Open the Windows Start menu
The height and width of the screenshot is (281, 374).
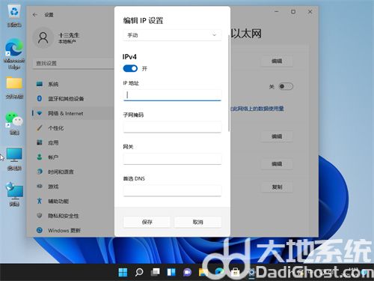click(123, 272)
